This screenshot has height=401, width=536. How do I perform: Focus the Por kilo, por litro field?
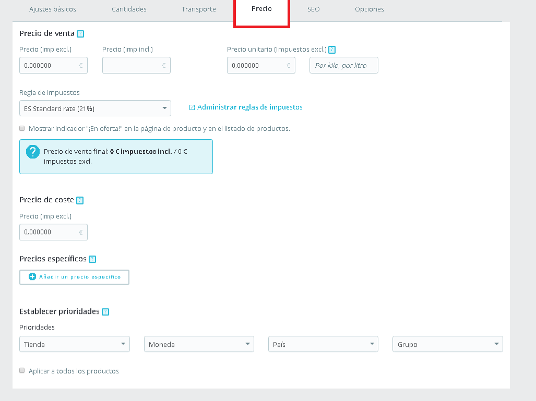click(x=343, y=66)
